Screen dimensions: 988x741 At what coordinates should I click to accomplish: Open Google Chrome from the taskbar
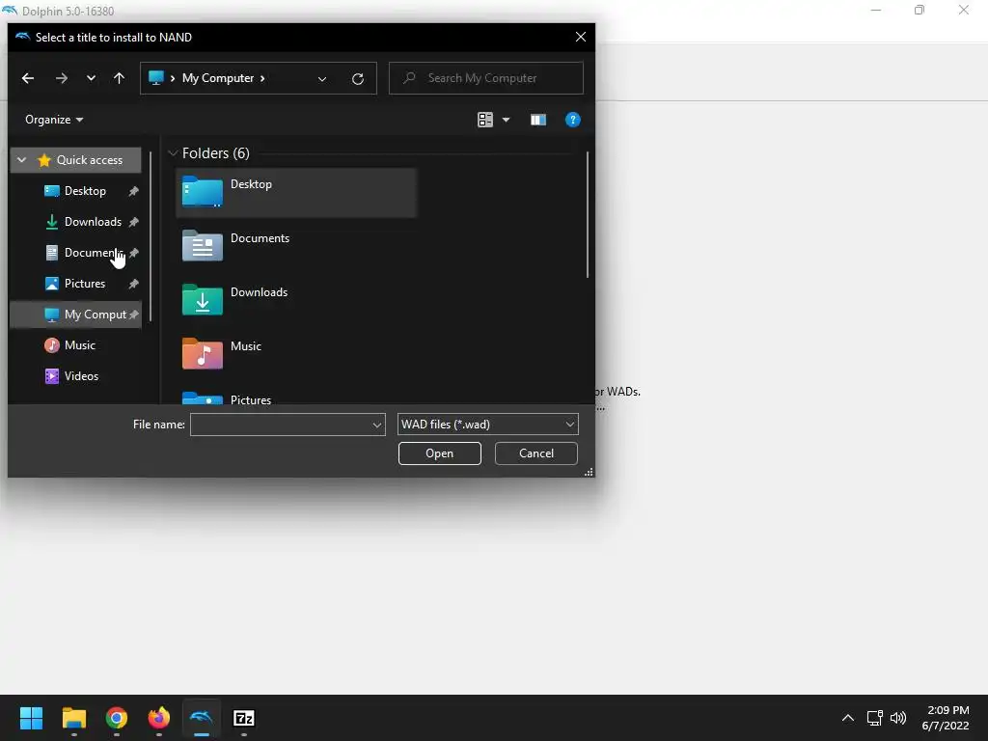[117, 718]
